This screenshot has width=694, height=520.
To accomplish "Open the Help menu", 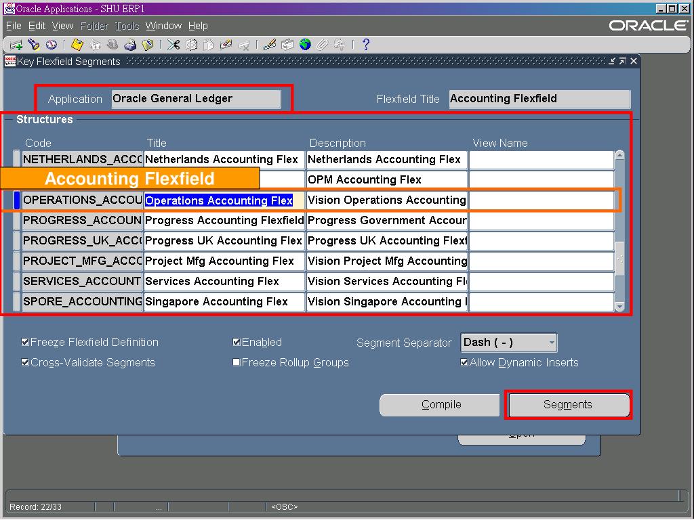I will tap(198, 26).
